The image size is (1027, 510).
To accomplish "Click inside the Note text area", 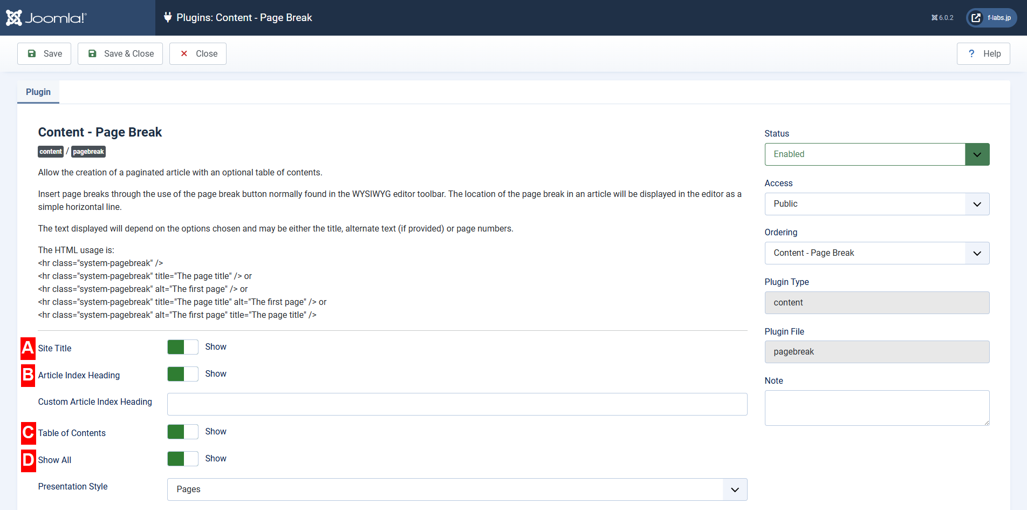I will [877, 407].
